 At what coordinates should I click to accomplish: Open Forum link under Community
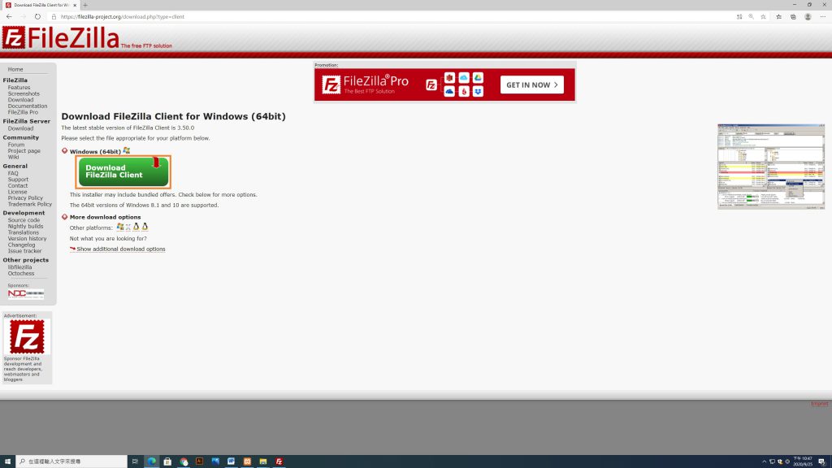pyautogui.click(x=16, y=145)
